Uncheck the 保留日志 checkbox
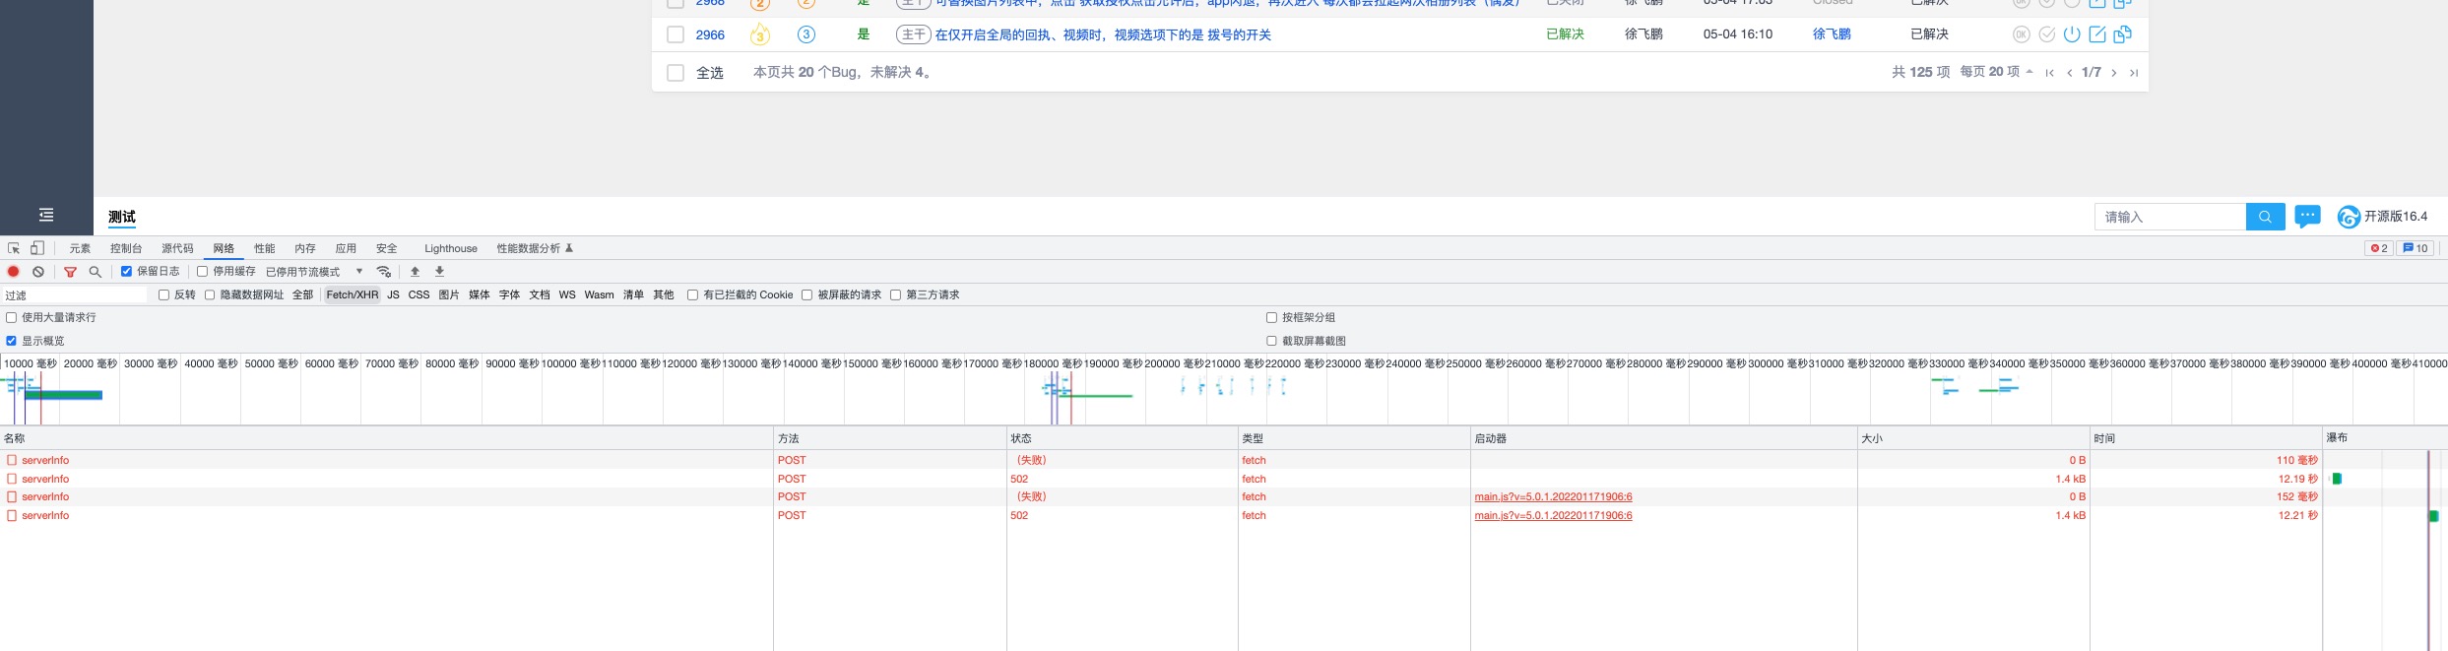This screenshot has height=651, width=2448. (x=126, y=272)
